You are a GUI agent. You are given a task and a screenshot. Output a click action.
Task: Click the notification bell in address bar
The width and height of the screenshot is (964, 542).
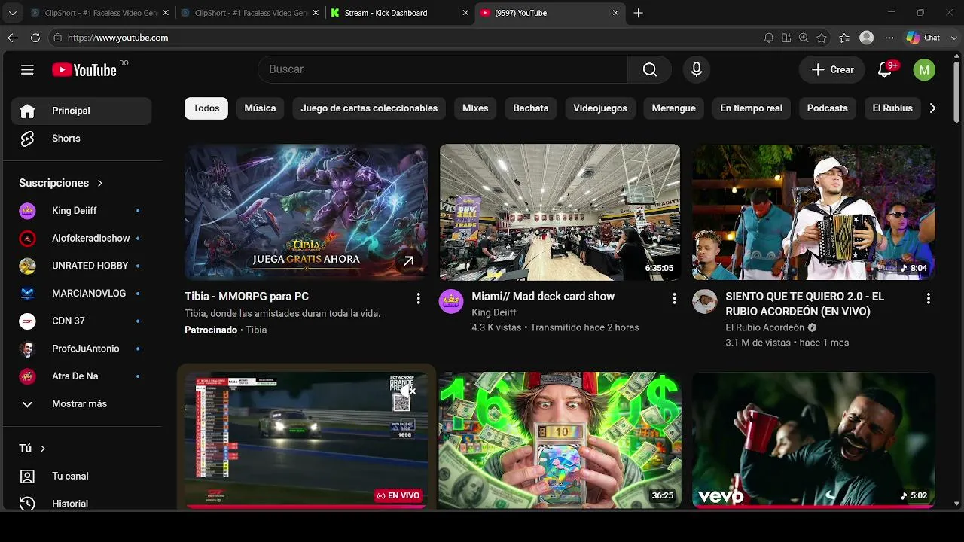coord(768,38)
